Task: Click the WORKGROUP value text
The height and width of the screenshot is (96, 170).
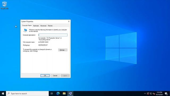Action: pyautogui.click(x=43, y=45)
